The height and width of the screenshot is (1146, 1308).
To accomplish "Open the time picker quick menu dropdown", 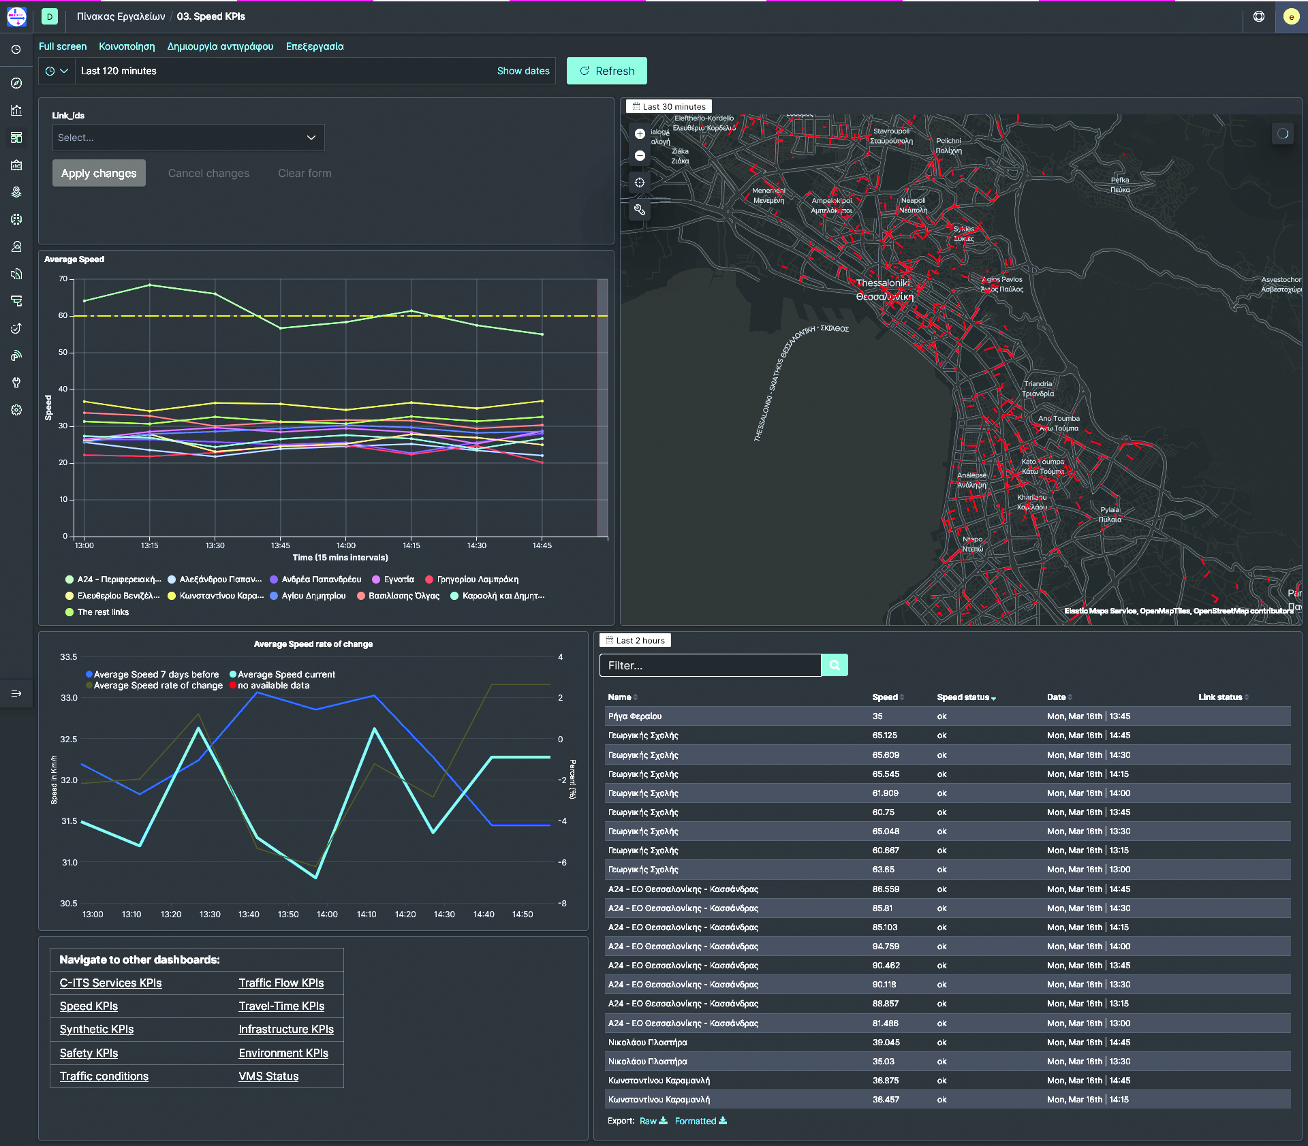I will [57, 71].
